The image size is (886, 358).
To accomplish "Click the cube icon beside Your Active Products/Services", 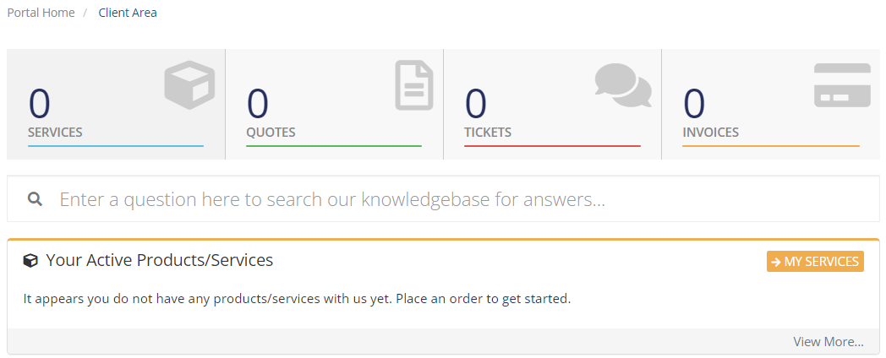I will [x=30, y=261].
